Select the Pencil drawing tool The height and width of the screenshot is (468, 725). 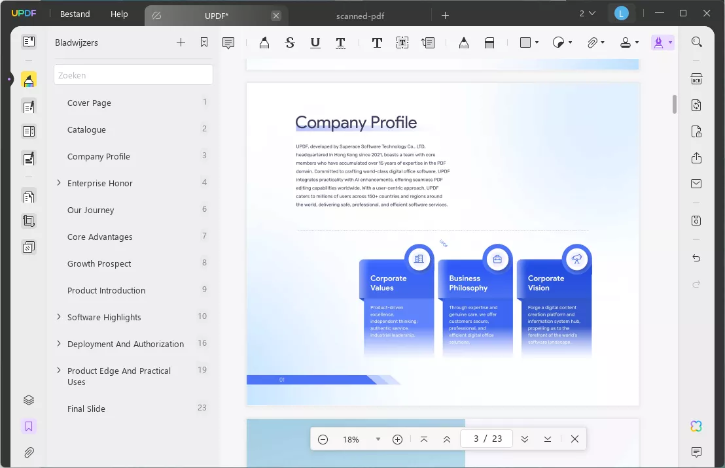[x=464, y=43]
